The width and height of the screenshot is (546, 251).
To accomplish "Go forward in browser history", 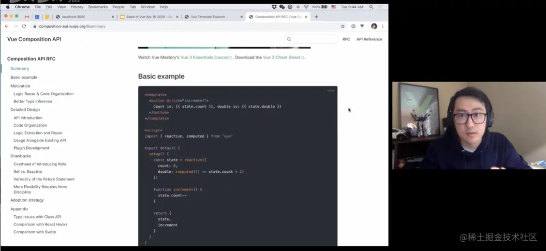I will [x=15, y=26].
